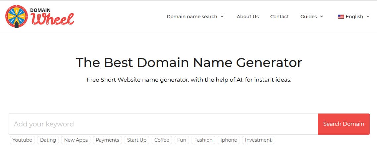
Task: Open the Guides dropdown menu
Action: pyautogui.click(x=312, y=17)
